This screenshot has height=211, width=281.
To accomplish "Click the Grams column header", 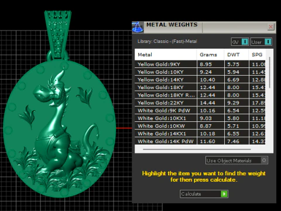I will pyautogui.click(x=210, y=55).
